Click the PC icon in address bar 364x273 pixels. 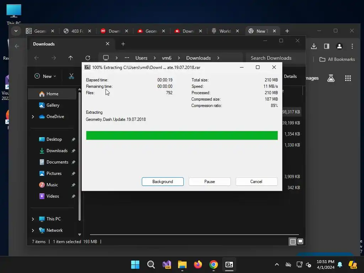(x=106, y=58)
